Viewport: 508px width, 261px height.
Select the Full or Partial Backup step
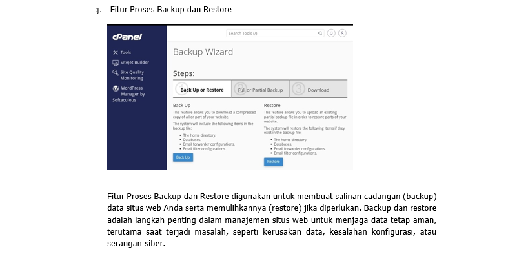pyautogui.click(x=260, y=89)
